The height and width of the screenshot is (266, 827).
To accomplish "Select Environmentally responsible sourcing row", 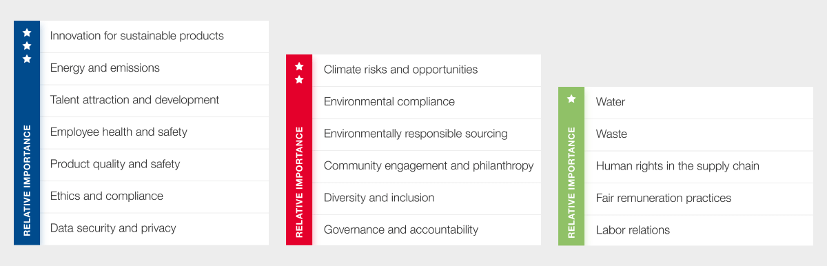I will pyautogui.click(x=427, y=134).
